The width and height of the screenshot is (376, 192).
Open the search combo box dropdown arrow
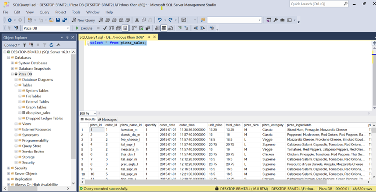pyautogui.click(x=260, y=20)
